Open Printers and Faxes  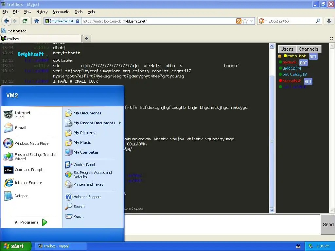(93, 184)
